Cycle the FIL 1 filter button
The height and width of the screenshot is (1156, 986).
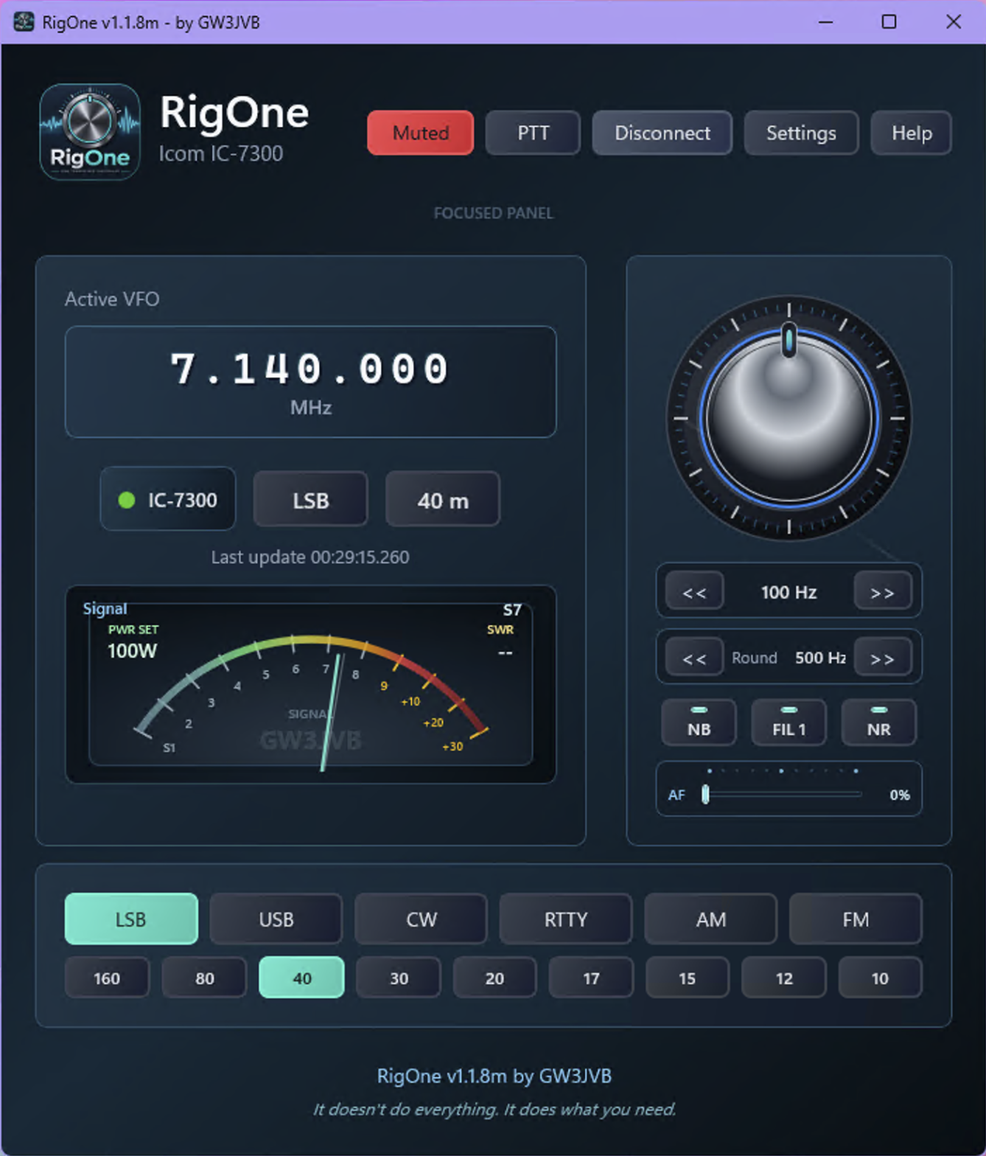[x=789, y=722]
